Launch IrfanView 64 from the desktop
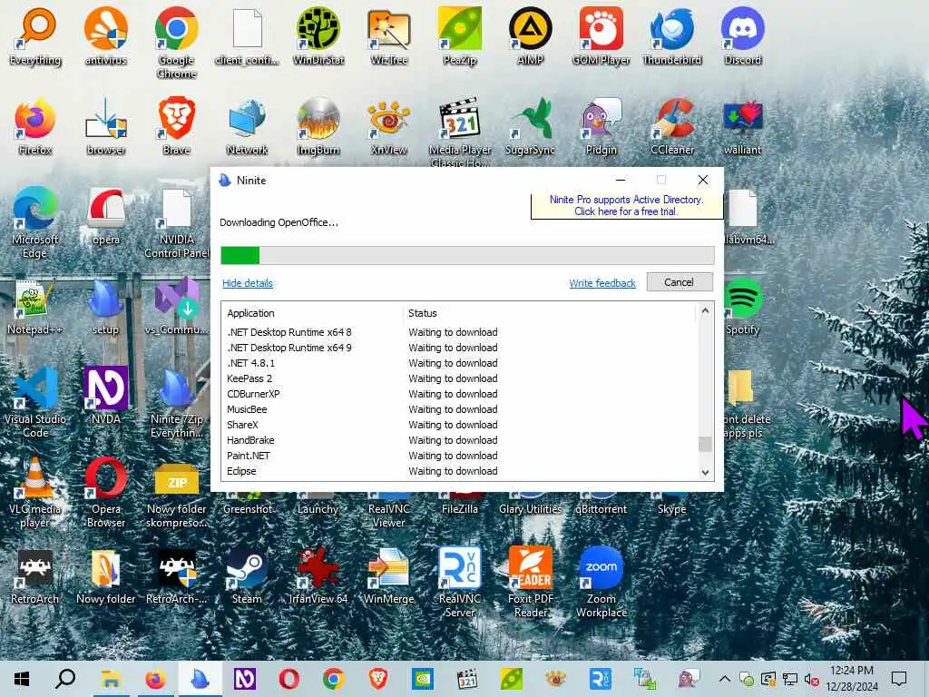The image size is (929, 697). 318,576
